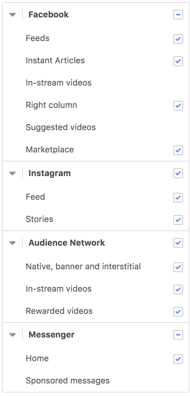Select the Sponsored messages row

point(95,381)
